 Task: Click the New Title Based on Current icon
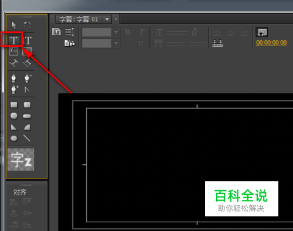tap(56, 32)
